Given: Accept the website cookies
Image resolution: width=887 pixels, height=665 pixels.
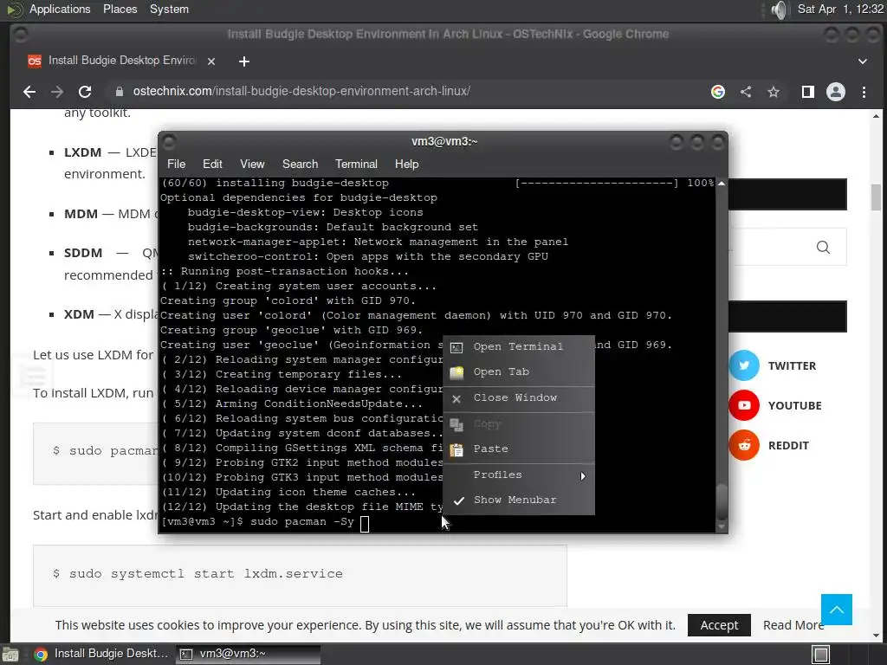Looking at the screenshot, I should pyautogui.click(x=719, y=625).
